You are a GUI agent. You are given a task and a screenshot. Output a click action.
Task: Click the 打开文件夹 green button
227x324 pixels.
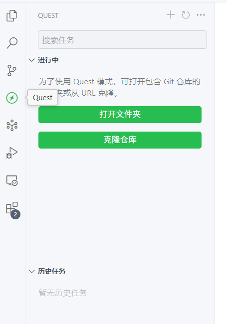coord(120,115)
